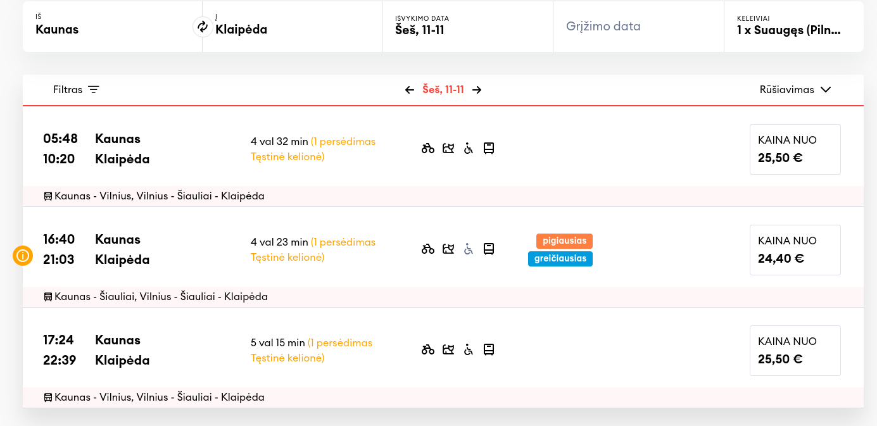Open the passengers Keleiviai selector
This screenshot has width=877, height=426.
click(793, 27)
